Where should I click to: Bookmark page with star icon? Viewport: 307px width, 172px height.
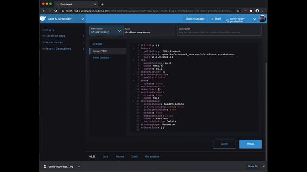[x=238, y=11]
